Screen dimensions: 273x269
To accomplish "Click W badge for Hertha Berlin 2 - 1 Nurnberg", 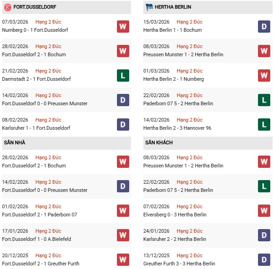I will tap(264, 75).
